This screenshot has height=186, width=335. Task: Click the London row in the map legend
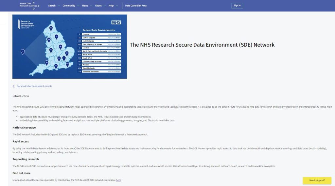[99, 48]
